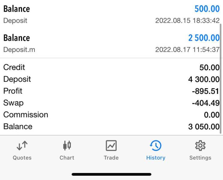
Task: Tap the 2022.08.15 18:33:42 timestamp
Action: point(187,20)
